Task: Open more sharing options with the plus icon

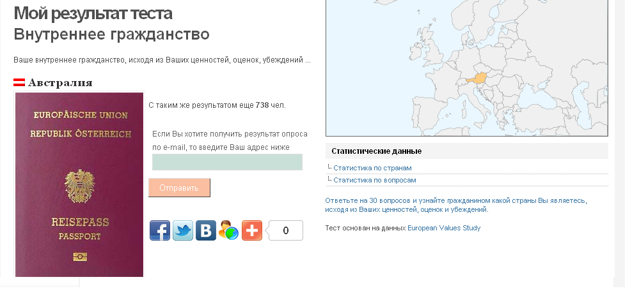Action: coord(252,230)
